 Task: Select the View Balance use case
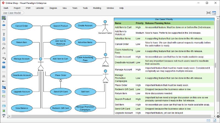pos(22,108)
